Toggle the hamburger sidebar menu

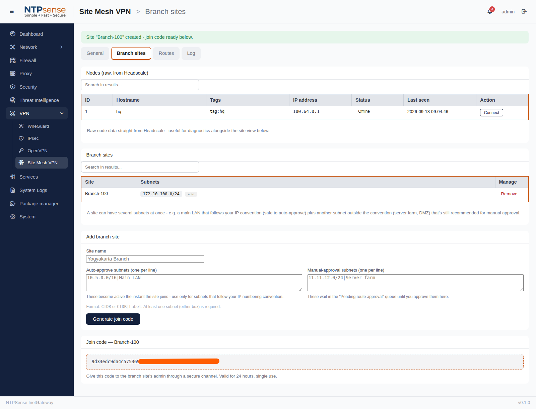tap(12, 11)
